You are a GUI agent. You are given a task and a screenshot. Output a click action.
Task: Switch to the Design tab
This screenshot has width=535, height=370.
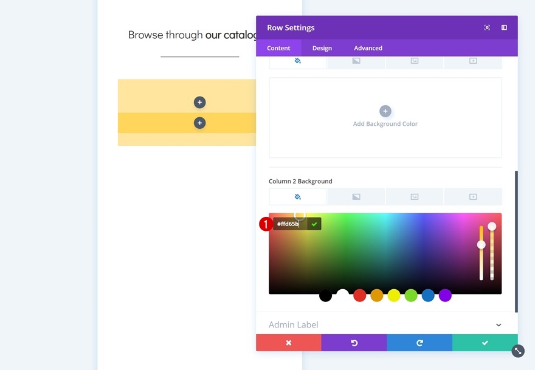pyautogui.click(x=322, y=48)
